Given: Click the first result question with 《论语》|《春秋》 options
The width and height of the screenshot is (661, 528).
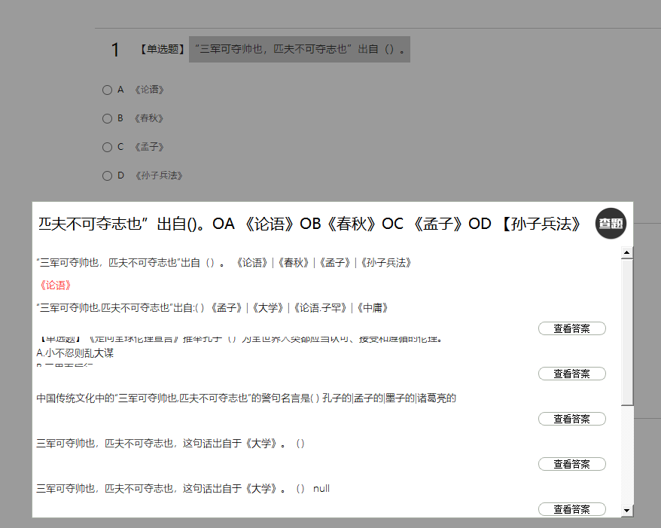Looking at the screenshot, I should pos(224,263).
